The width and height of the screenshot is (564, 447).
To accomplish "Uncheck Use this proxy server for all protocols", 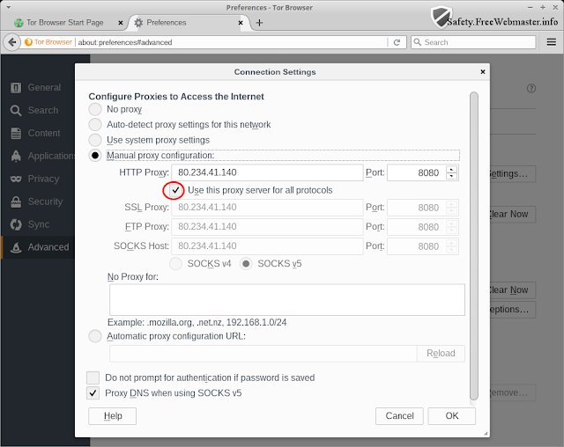I will tap(175, 190).
